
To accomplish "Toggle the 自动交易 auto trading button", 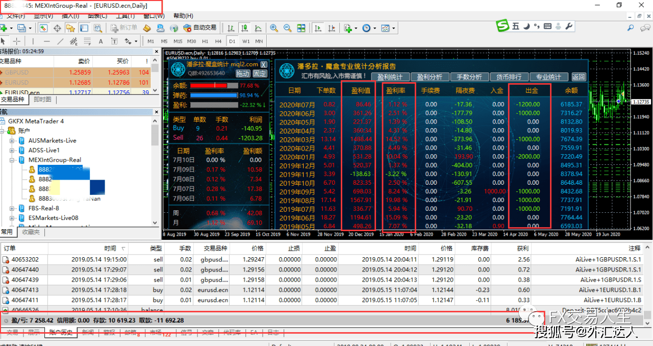I will pyautogui.click(x=199, y=28).
